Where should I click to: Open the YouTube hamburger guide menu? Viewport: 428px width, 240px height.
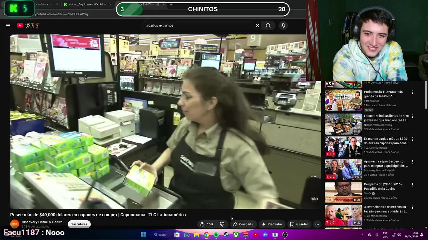click(x=8, y=25)
